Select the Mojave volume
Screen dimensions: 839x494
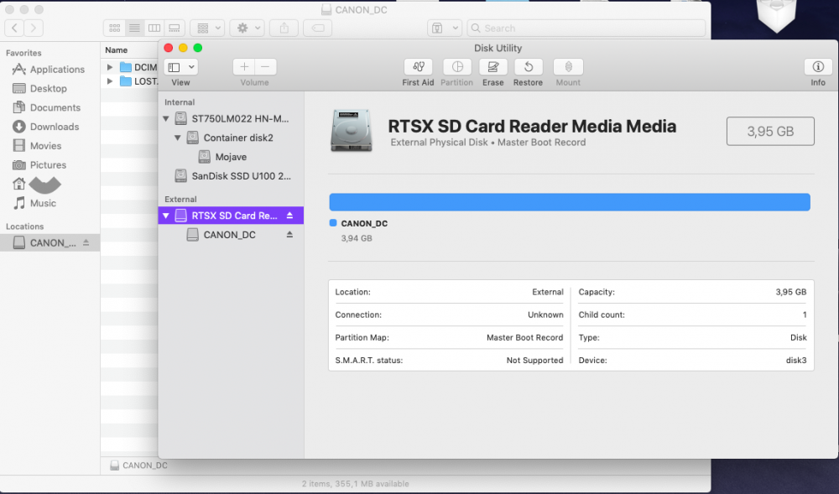click(232, 157)
